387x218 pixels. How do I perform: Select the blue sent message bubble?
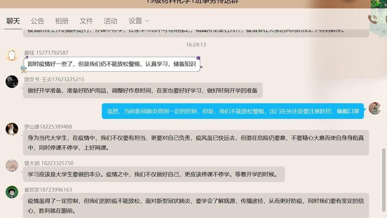click(x=232, y=111)
